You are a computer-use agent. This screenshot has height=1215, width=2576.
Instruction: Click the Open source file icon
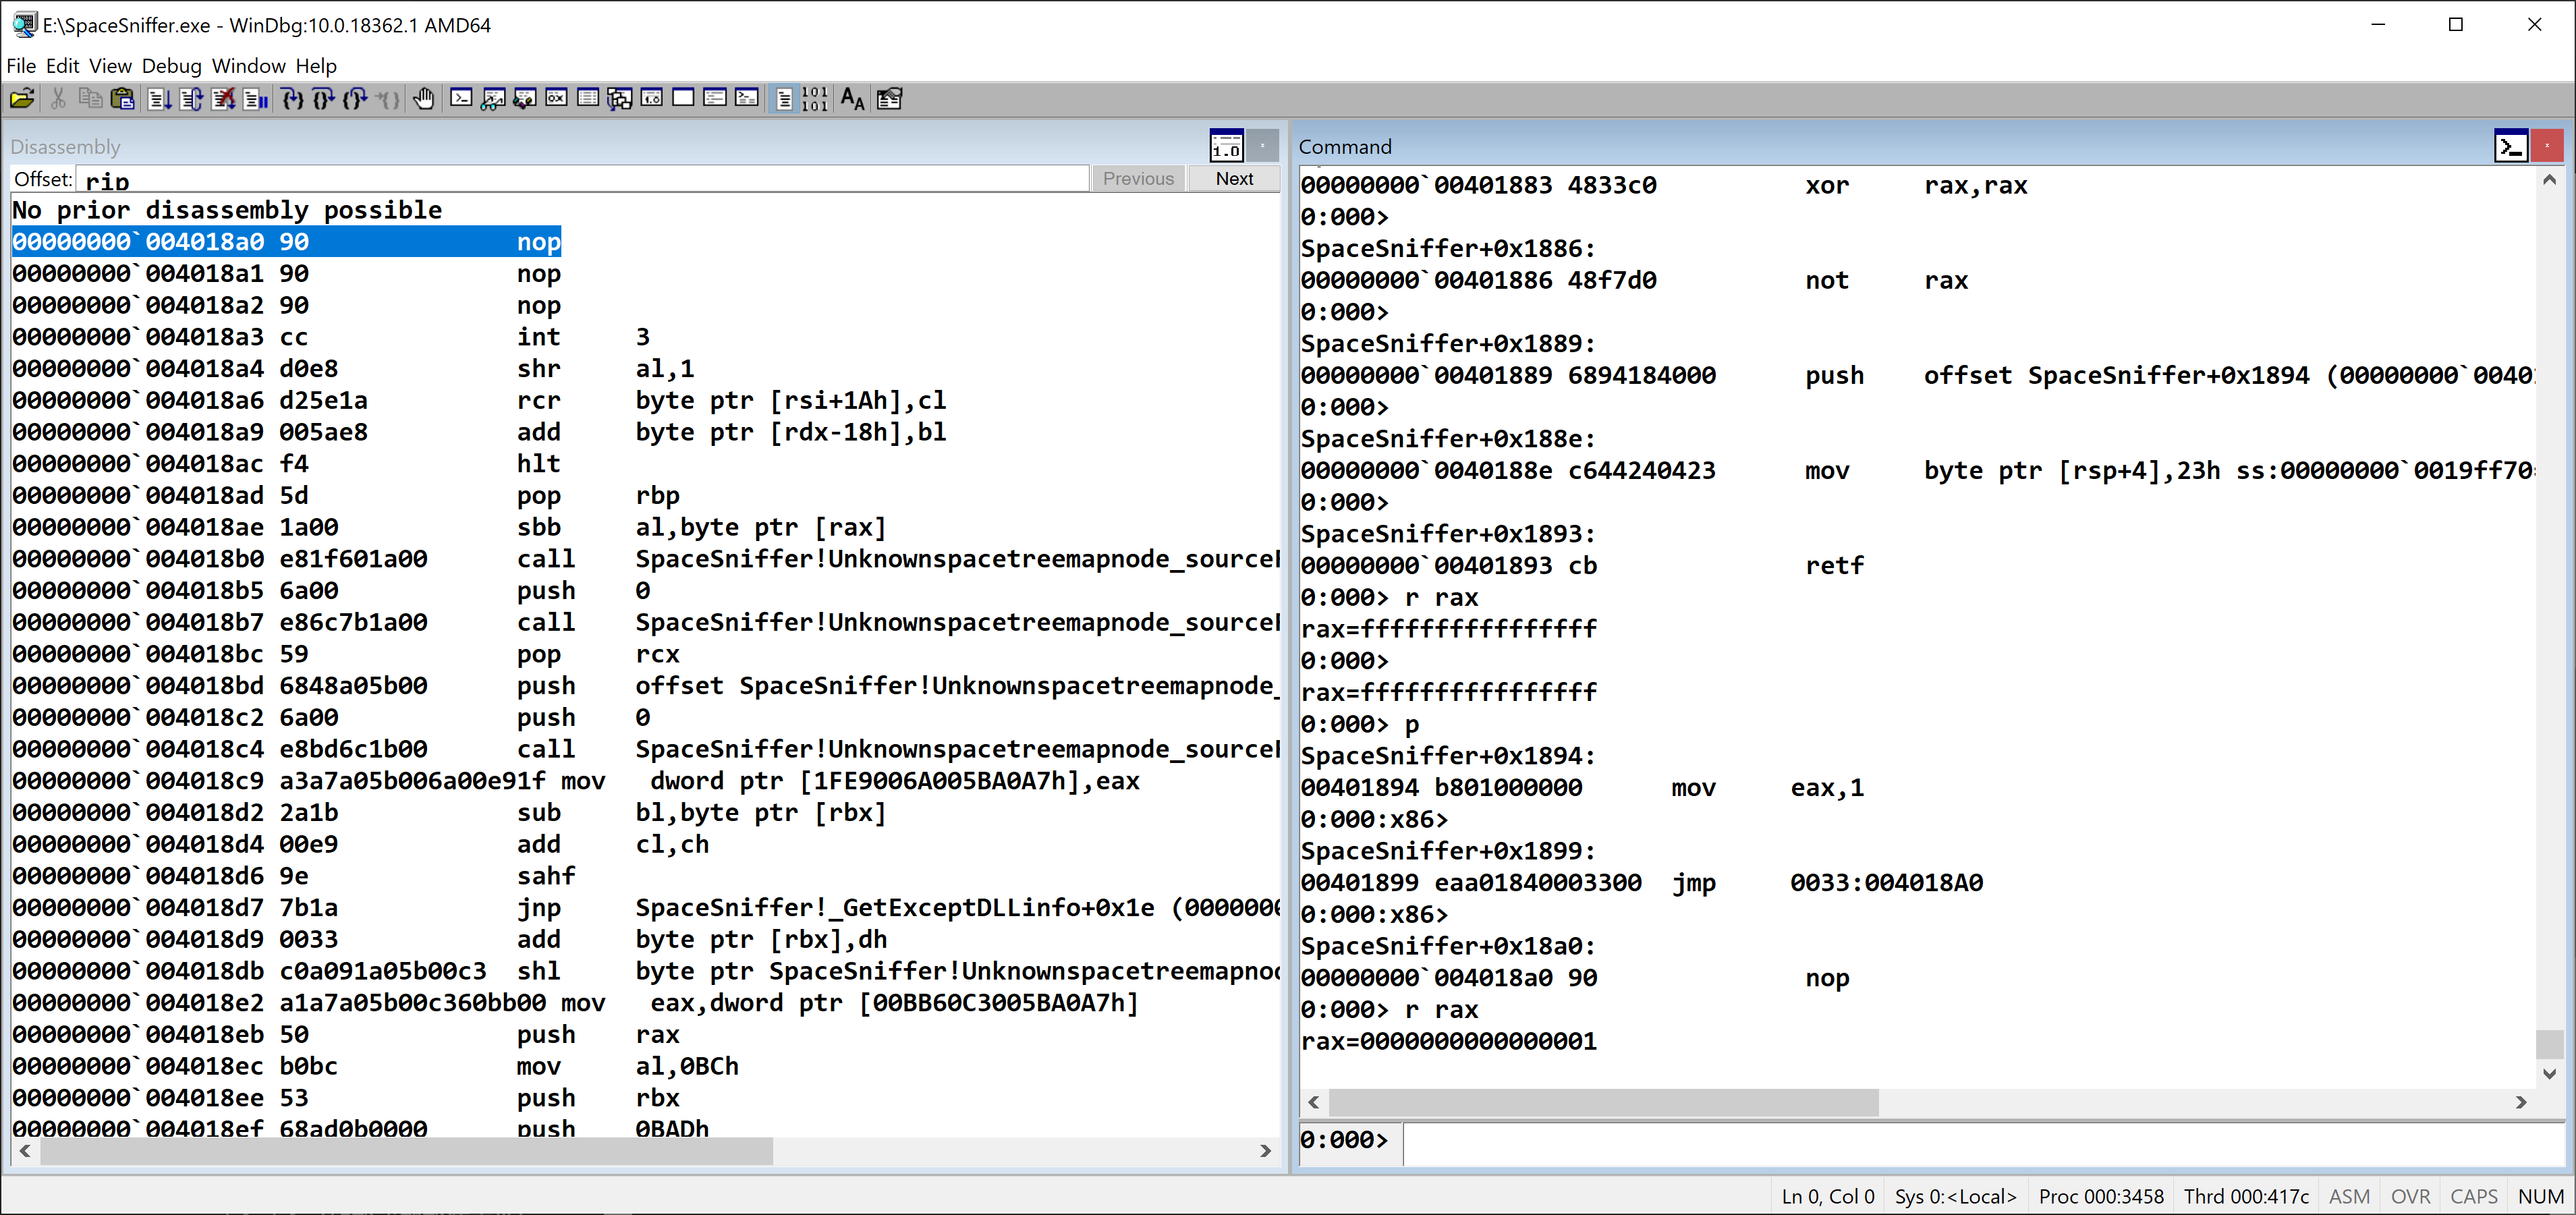pos(22,98)
